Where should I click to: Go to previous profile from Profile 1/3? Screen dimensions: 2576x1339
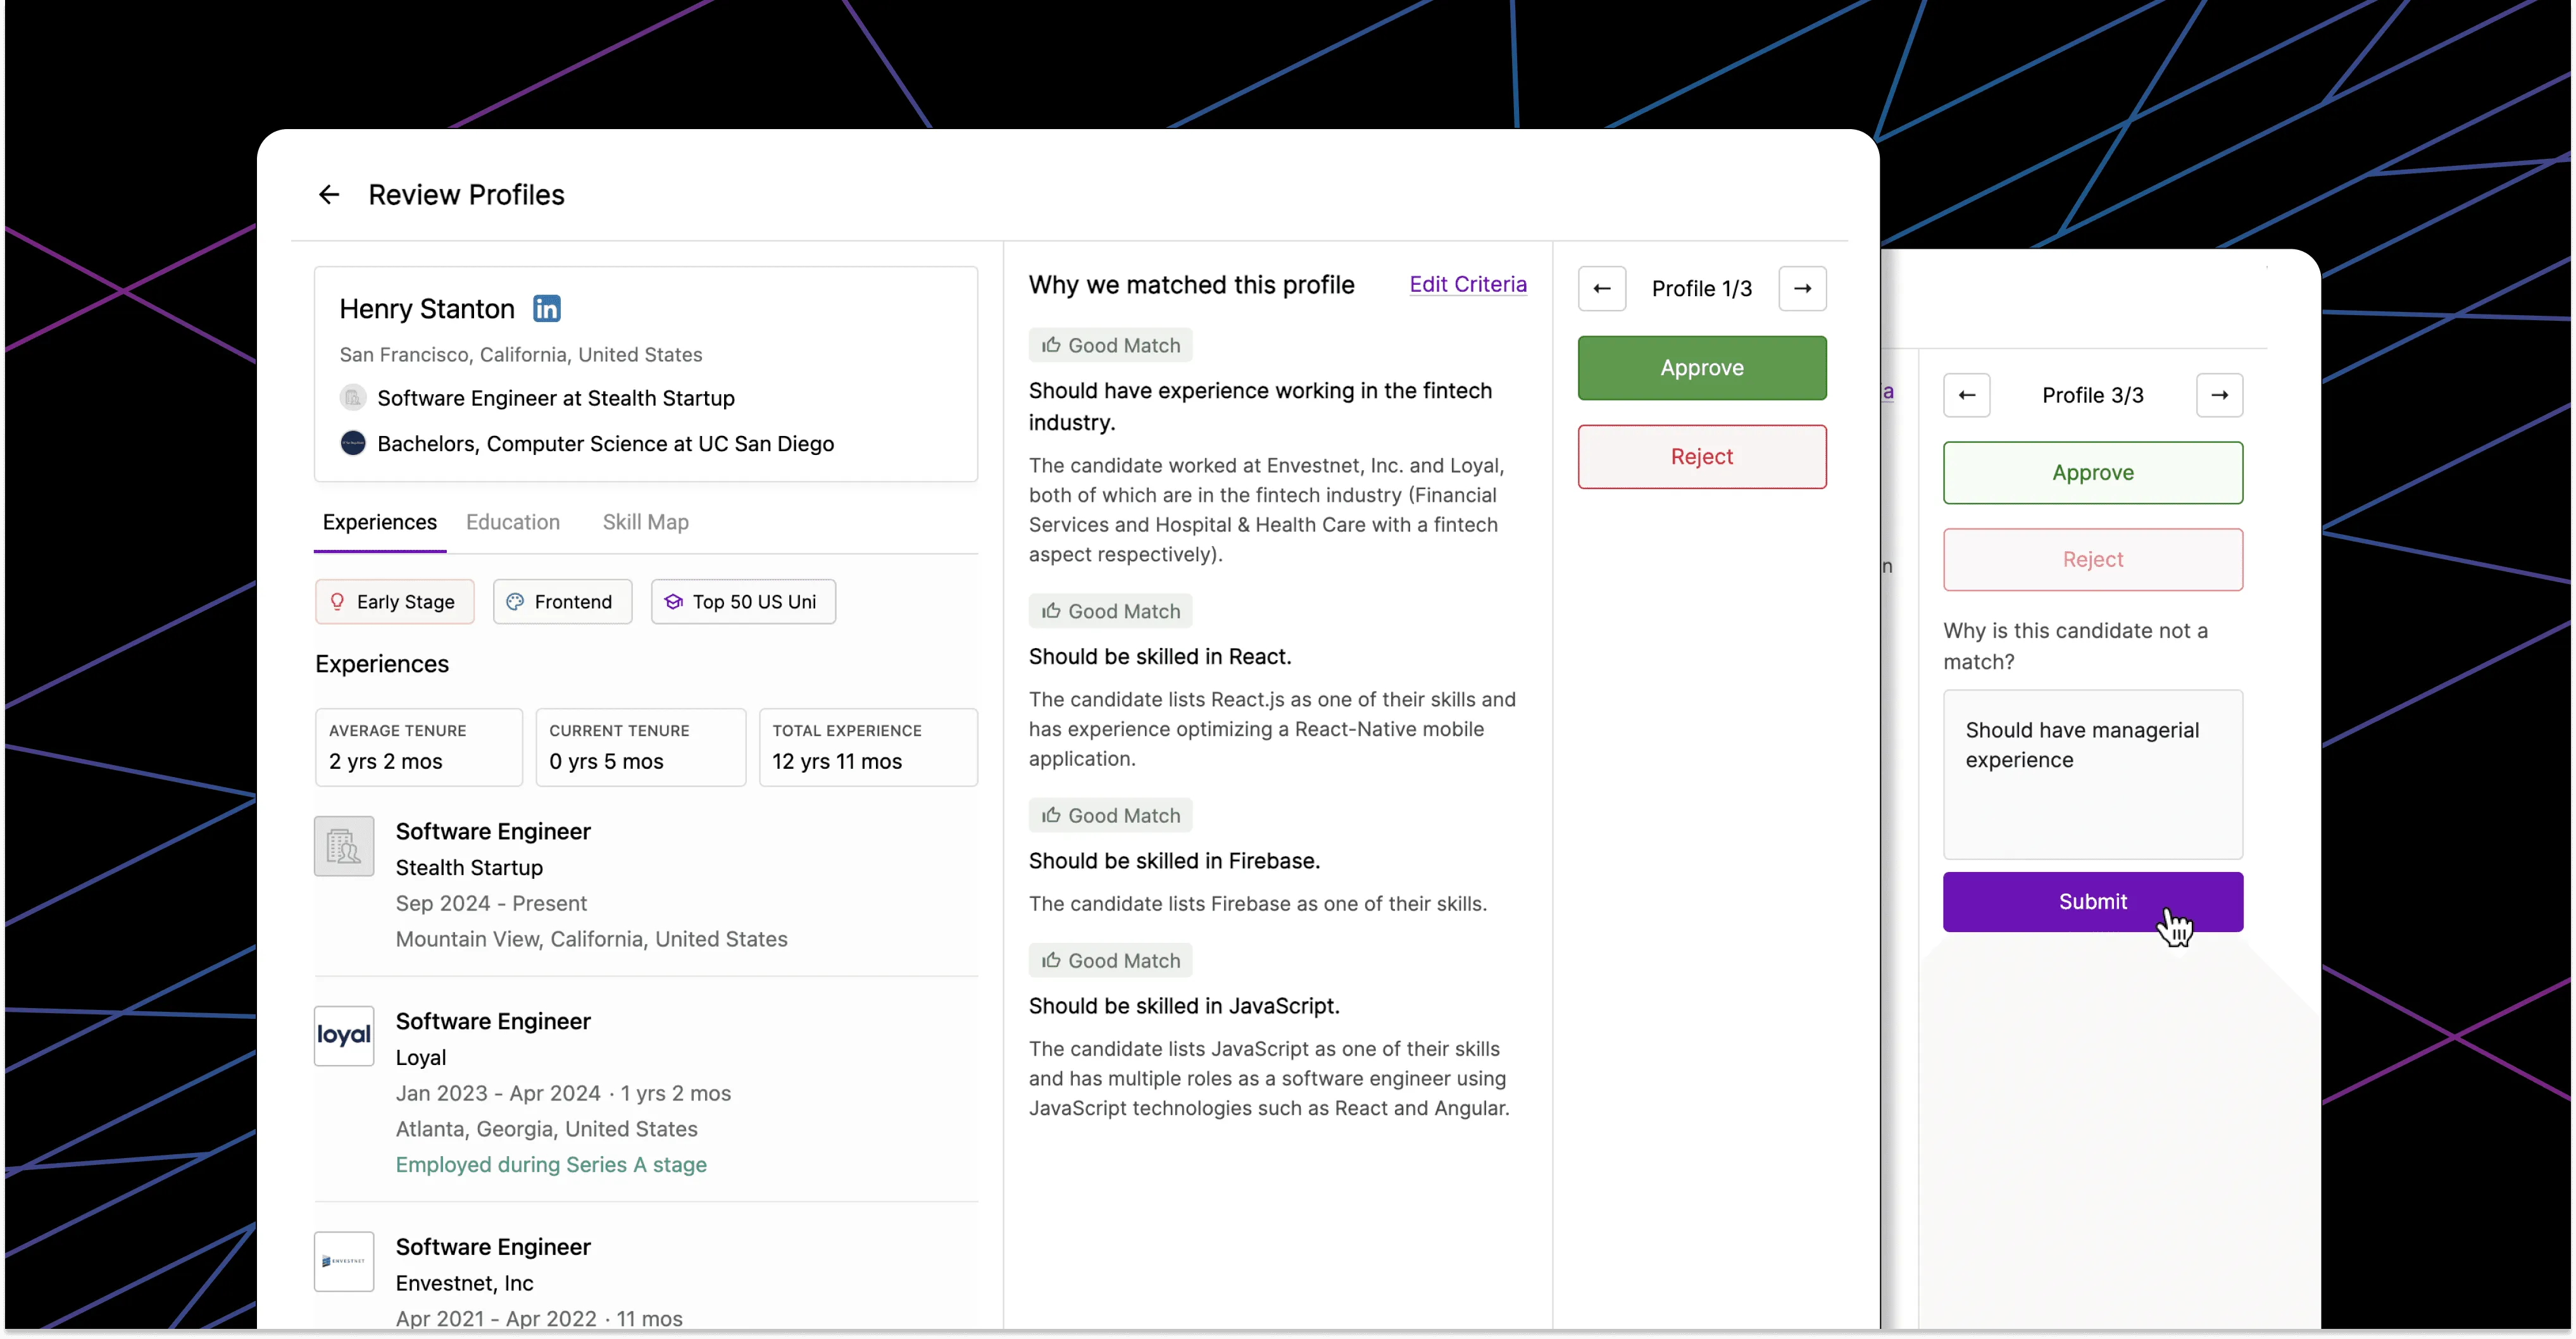[1601, 289]
